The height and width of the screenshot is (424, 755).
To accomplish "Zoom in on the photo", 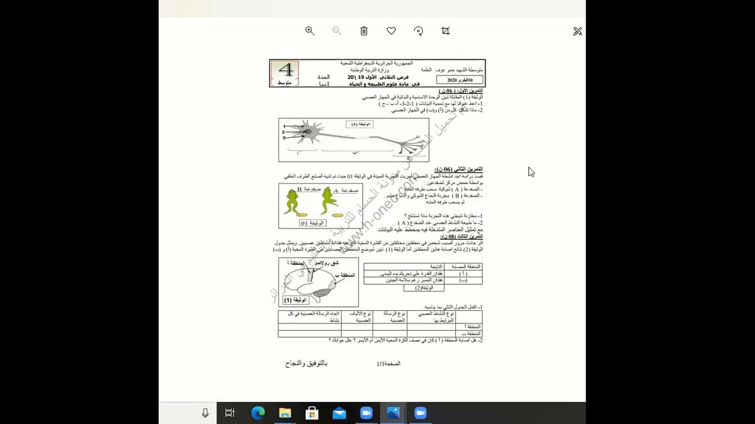I will tap(310, 31).
